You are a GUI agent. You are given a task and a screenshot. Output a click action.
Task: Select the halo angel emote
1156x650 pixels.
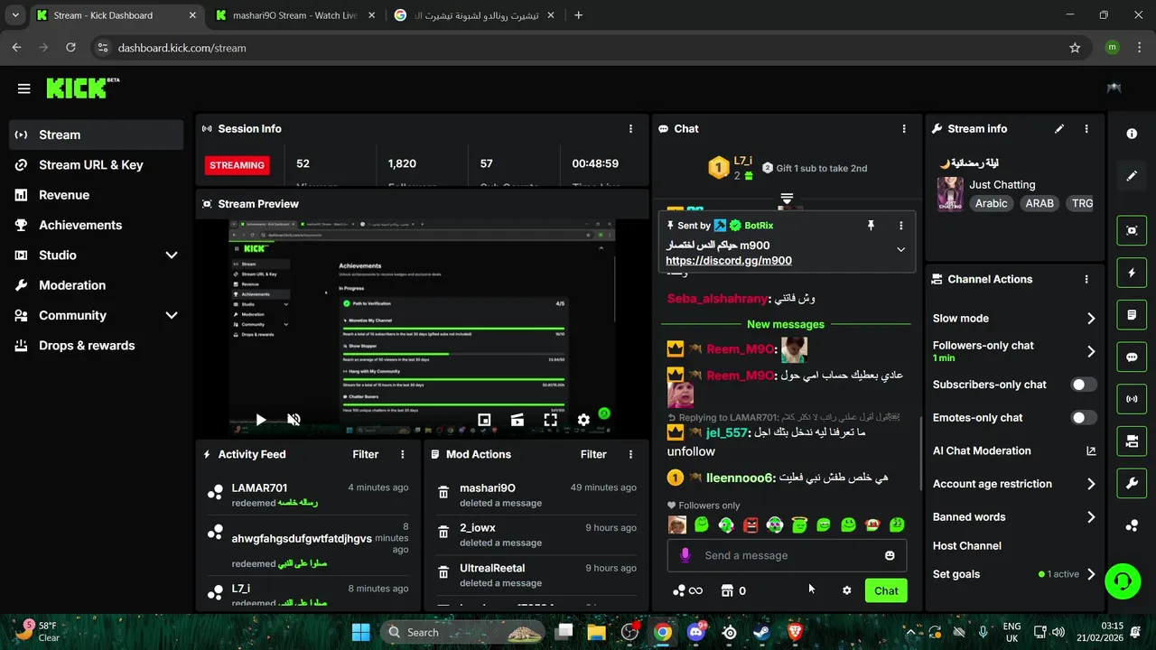pyautogui.click(x=799, y=525)
